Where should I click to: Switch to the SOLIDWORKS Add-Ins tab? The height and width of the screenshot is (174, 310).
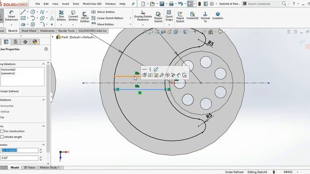(93, 31)
